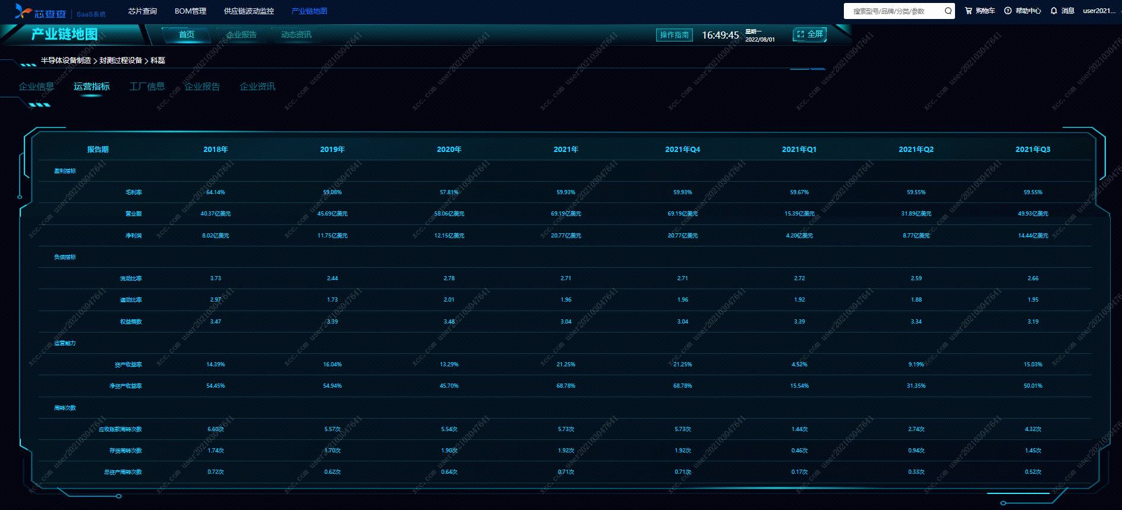The height and width of the screenshot is (510, 1122).
Task: Click the 2020年 column header
Action: [449, 150]
